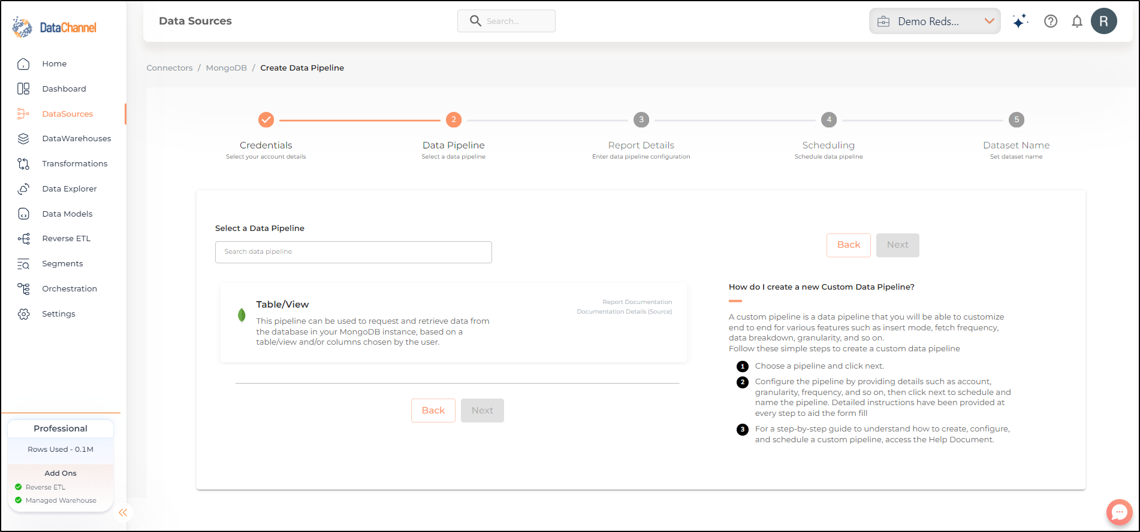Click the bottom Back button

tap(433, 411)
